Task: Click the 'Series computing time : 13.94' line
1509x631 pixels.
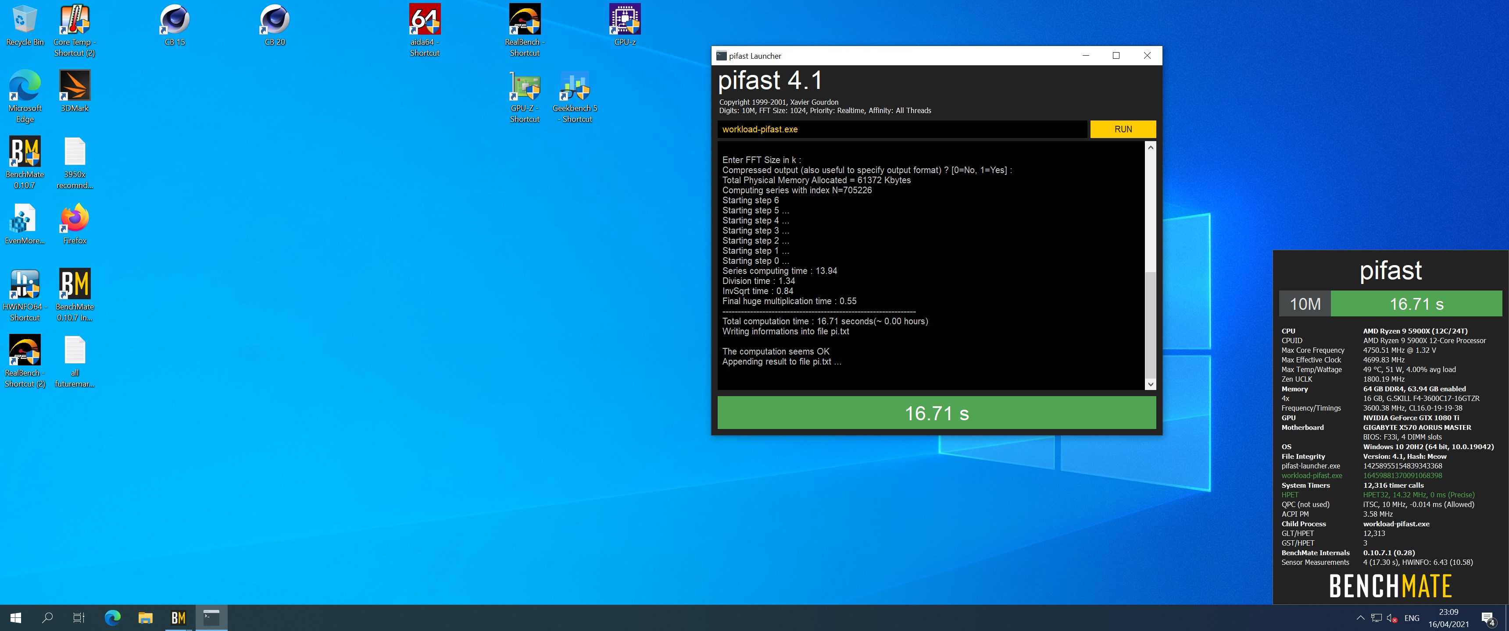Action: (x=780, y=271)
